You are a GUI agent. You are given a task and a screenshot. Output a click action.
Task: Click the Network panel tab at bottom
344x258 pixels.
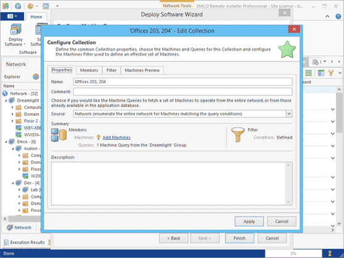(x=19, y=228)
